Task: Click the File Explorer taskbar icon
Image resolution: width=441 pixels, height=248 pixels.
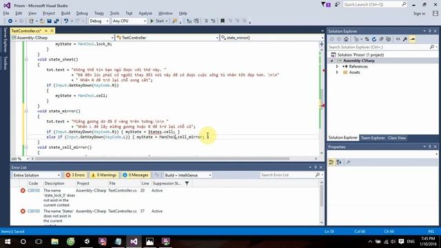Action: coord(55,242)
